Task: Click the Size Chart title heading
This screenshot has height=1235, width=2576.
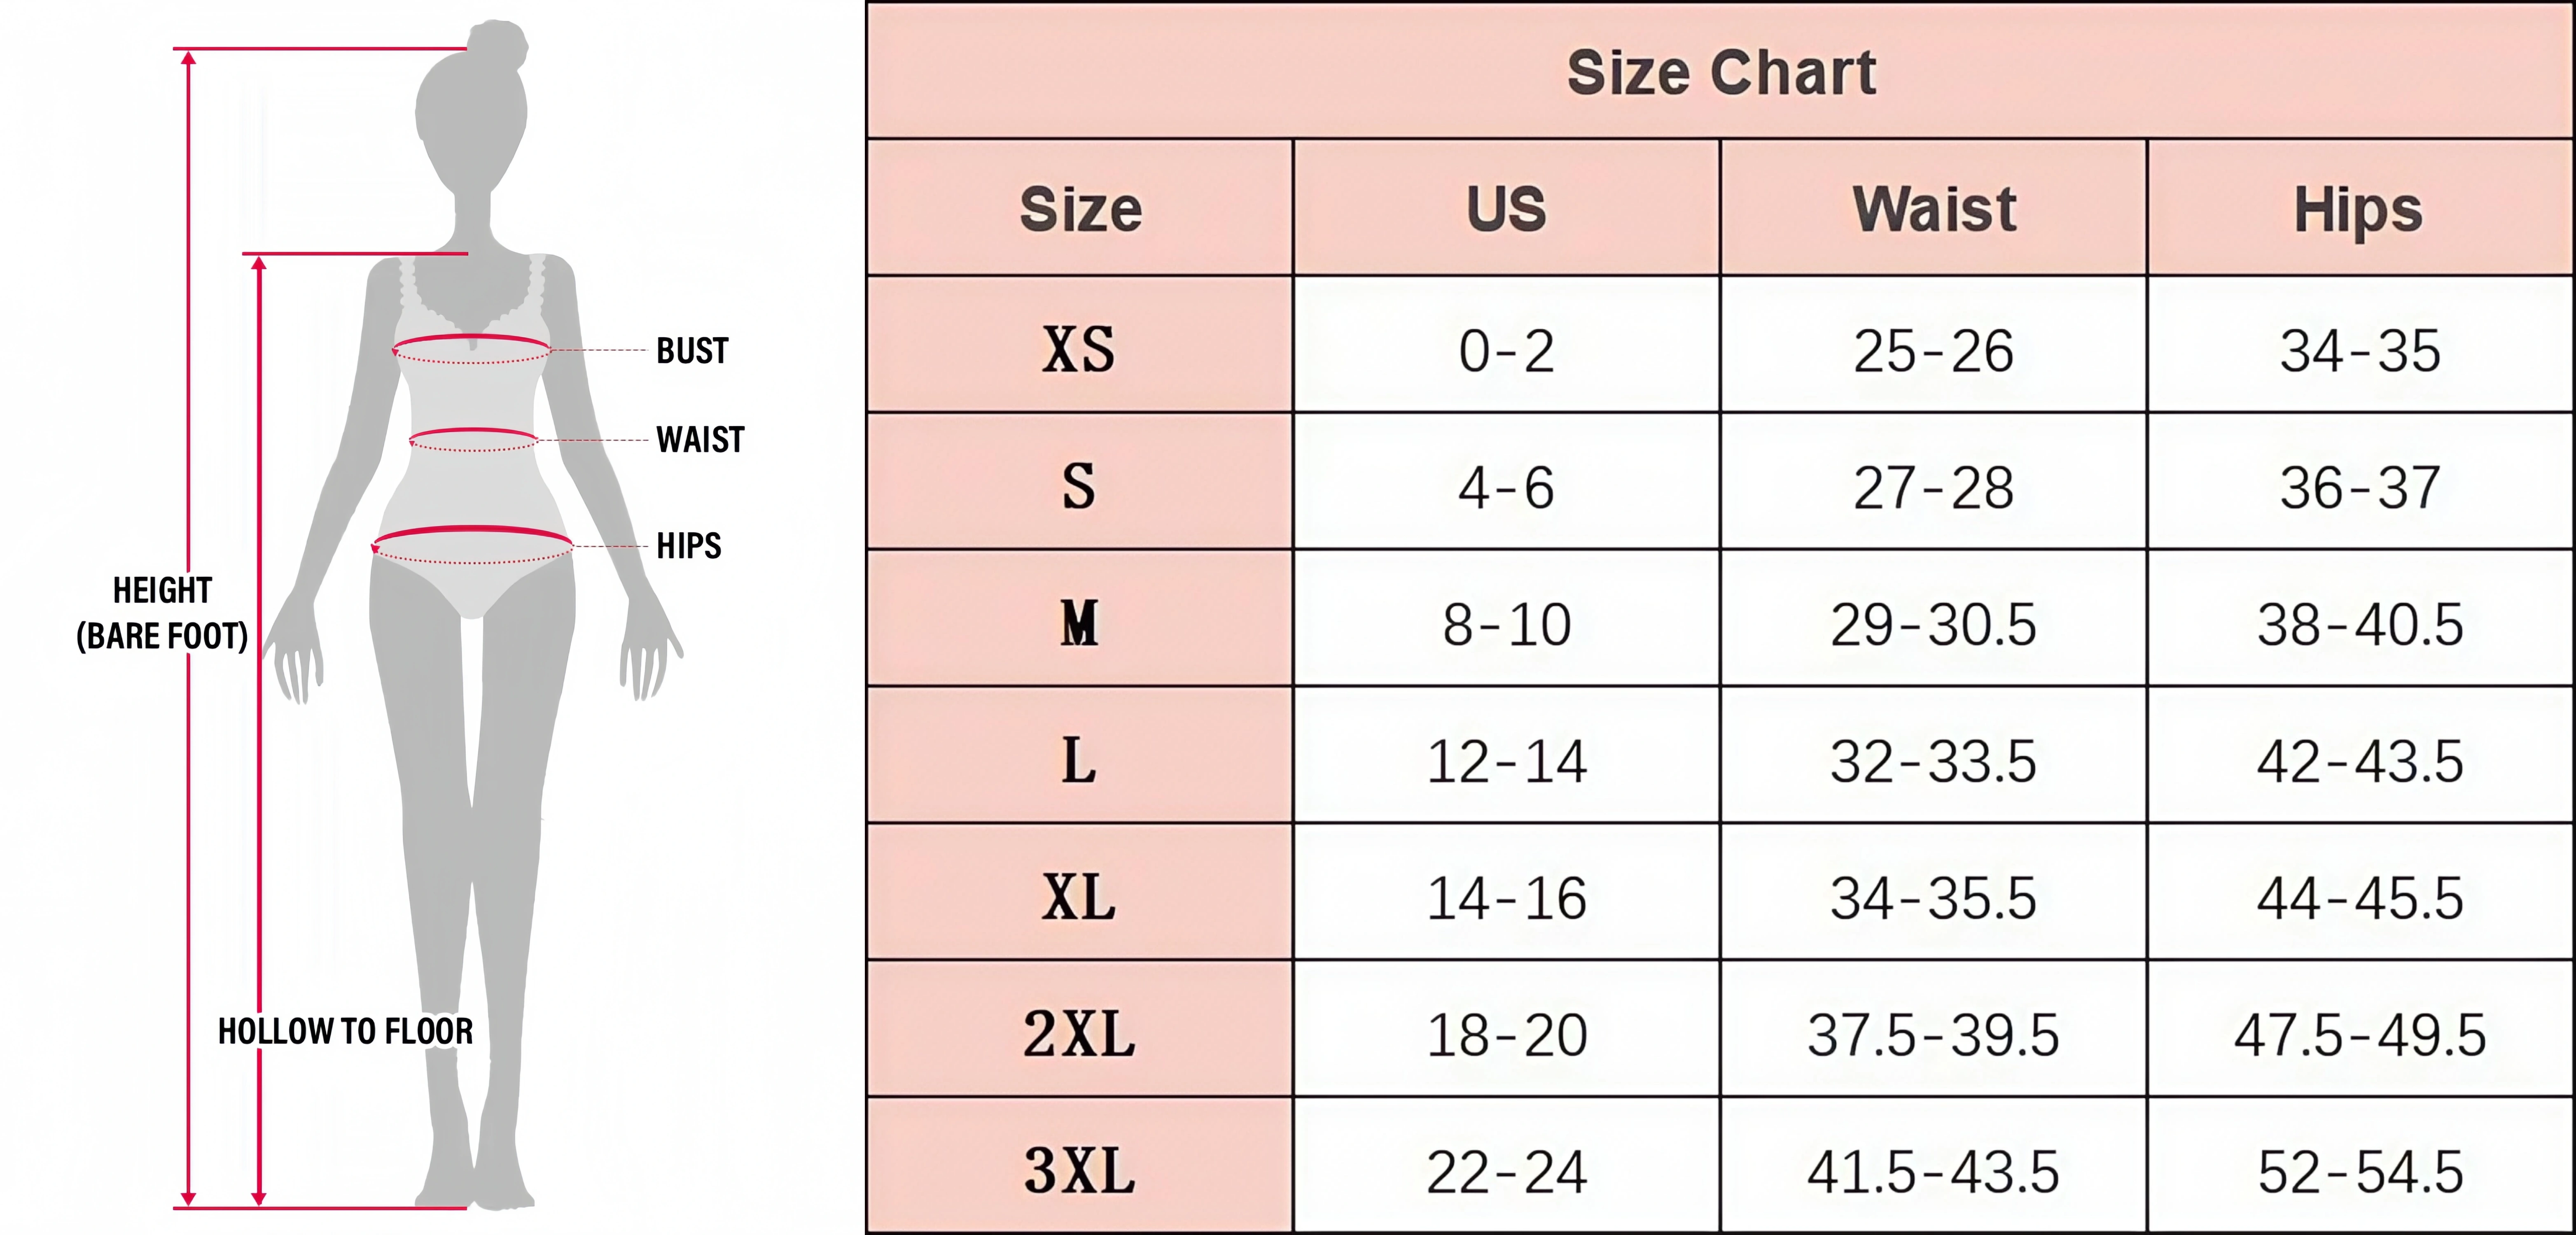Action: pyautogui.click(x=1720, y=72)
